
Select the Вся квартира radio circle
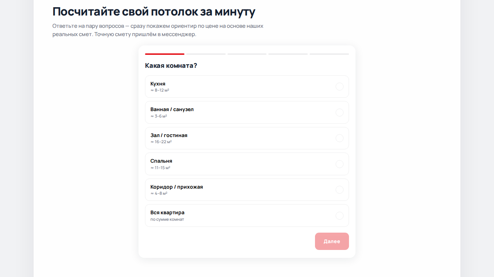coord(339,216)
